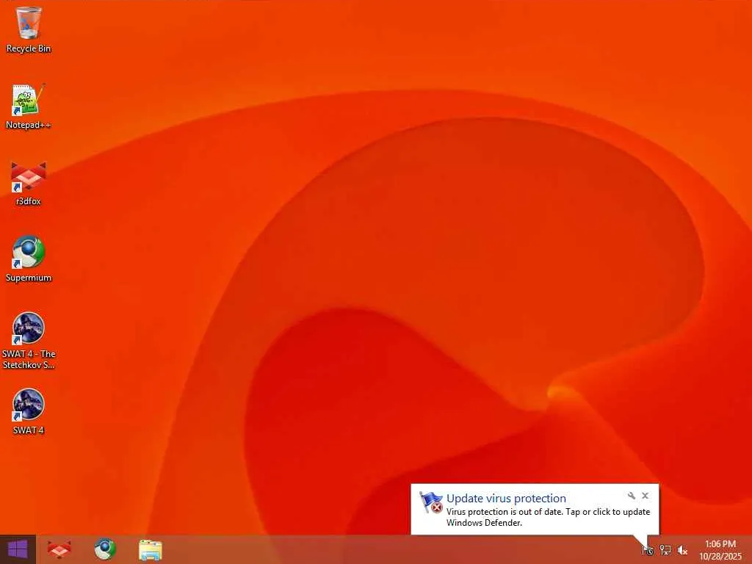Launch Supermium from the taskbar
Image resolution: width=752 pixels, height=564 pixels.
(104, 549)
